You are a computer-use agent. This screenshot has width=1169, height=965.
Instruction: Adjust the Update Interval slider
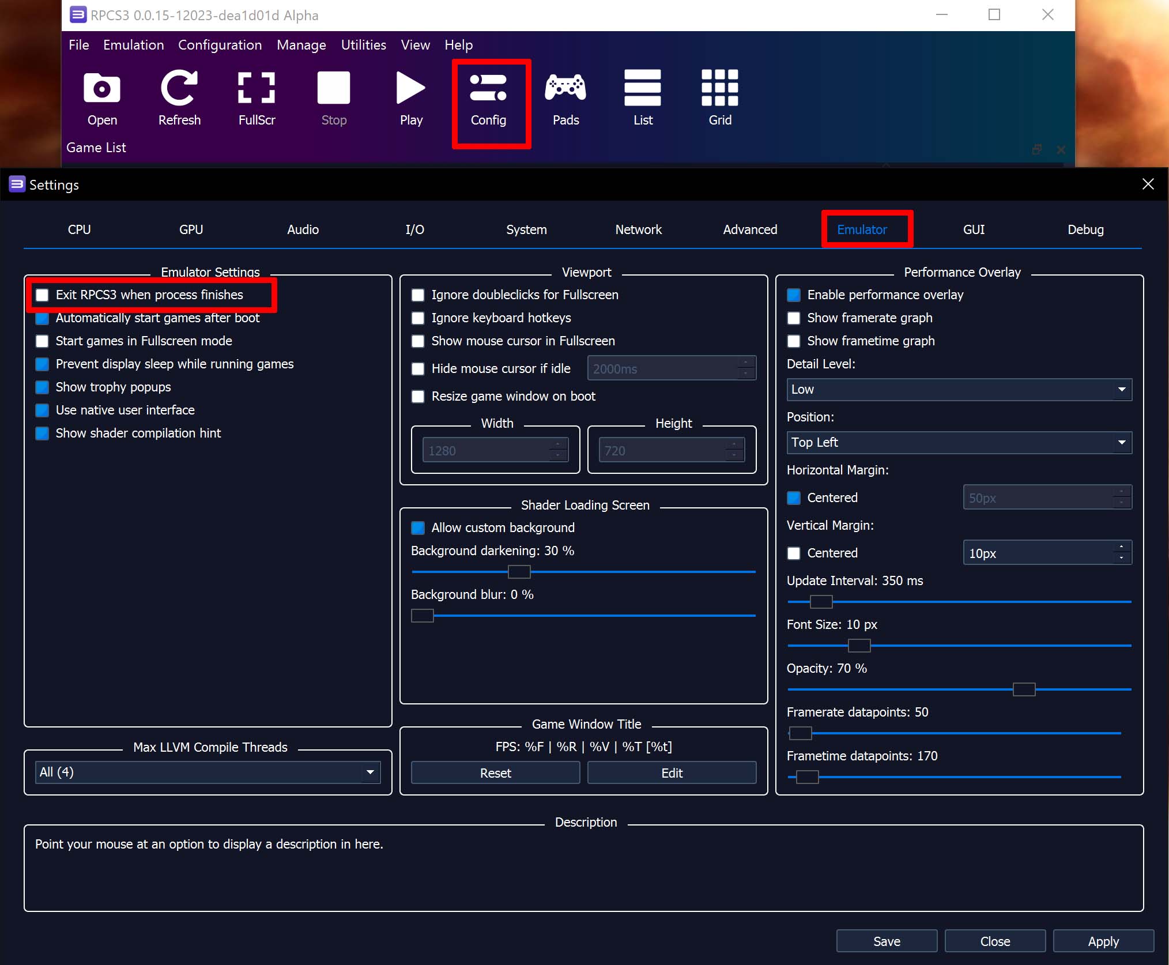pyautogui.click(x=821, y=602)
